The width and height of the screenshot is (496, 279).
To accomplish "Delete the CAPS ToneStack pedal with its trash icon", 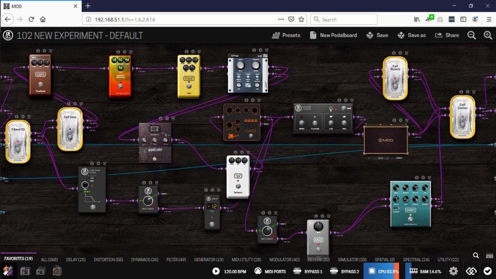I will coord(50,51).
